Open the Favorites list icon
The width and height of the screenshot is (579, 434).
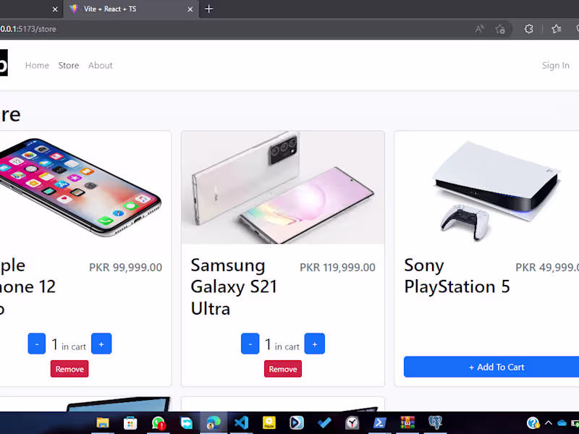click(556, 29)
